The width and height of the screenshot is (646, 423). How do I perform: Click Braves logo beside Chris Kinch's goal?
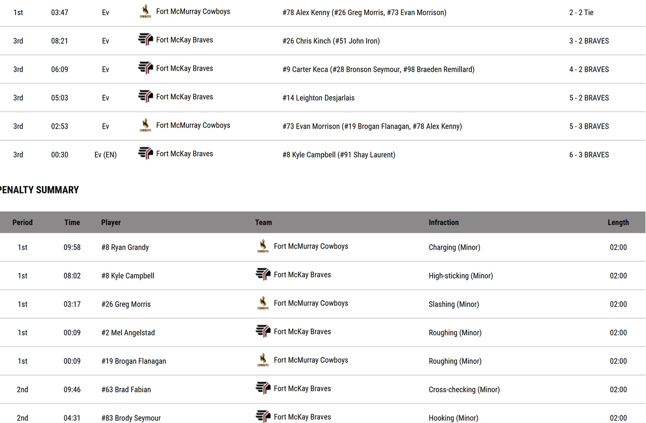tap(145, 40)
